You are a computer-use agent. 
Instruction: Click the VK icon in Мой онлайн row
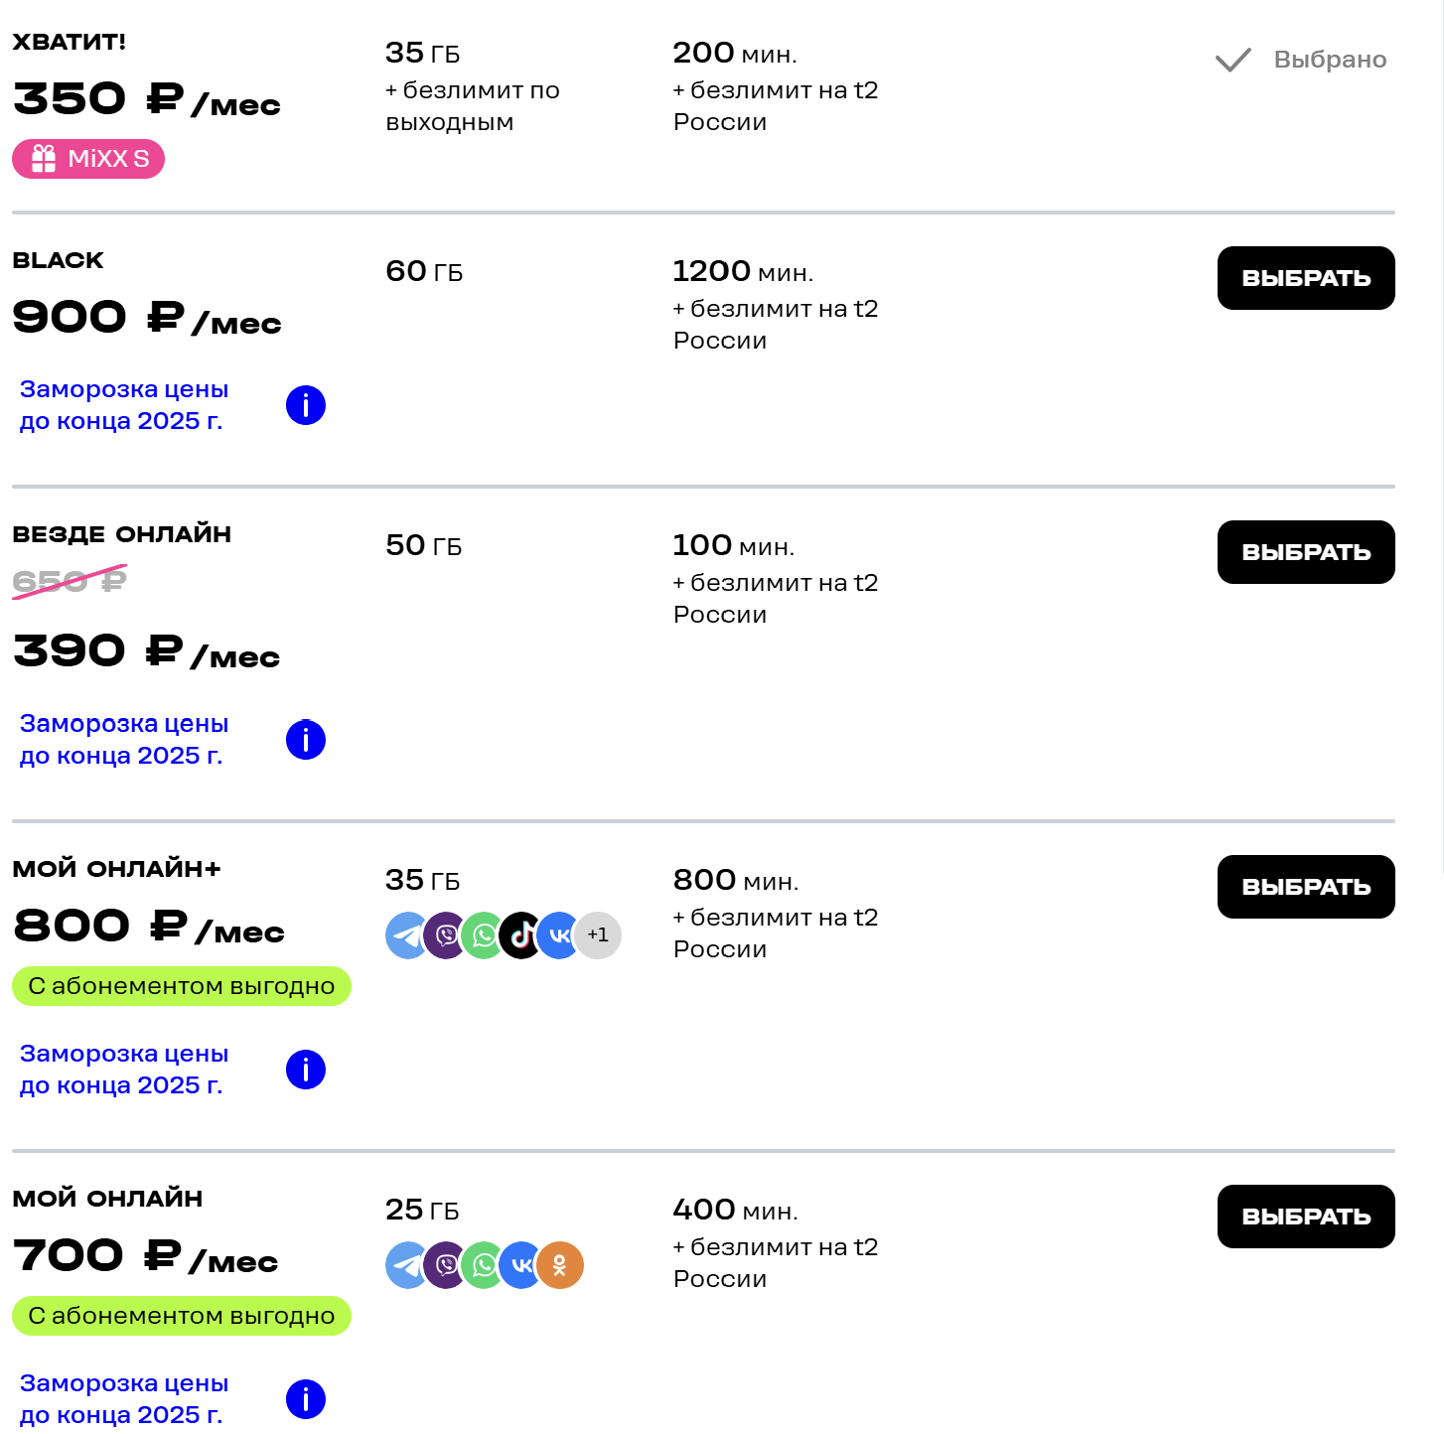pyautogui.click(x=520, y=1265)
